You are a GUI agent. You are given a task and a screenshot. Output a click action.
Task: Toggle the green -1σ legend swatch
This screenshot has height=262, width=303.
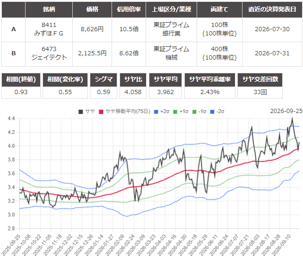pyautogui.click(x=194, y=112)
